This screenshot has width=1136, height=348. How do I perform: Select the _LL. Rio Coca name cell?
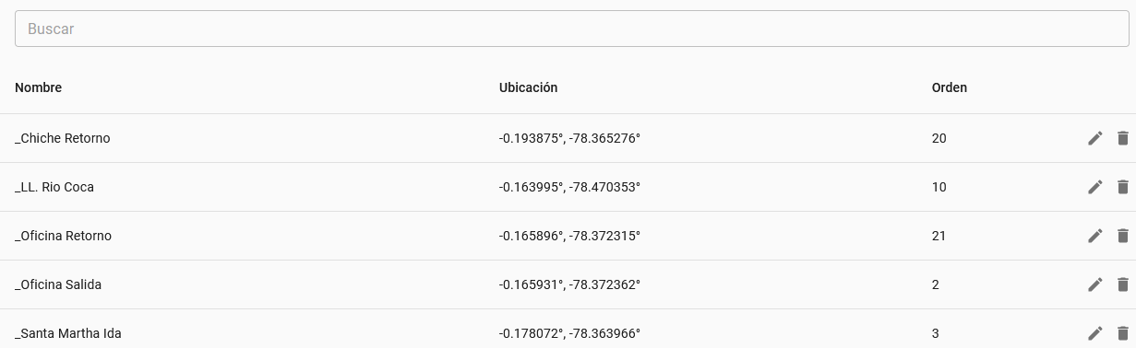(54, 187)
